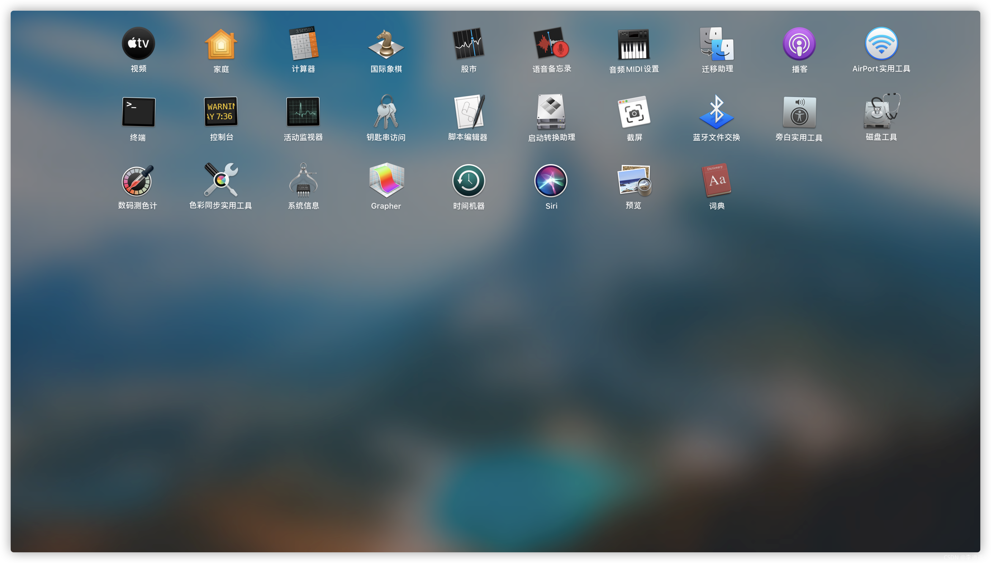Open Audio MIDI Setup (音频MIDI设置)
This screenshot has width=991, height=563.
point(633,44)
